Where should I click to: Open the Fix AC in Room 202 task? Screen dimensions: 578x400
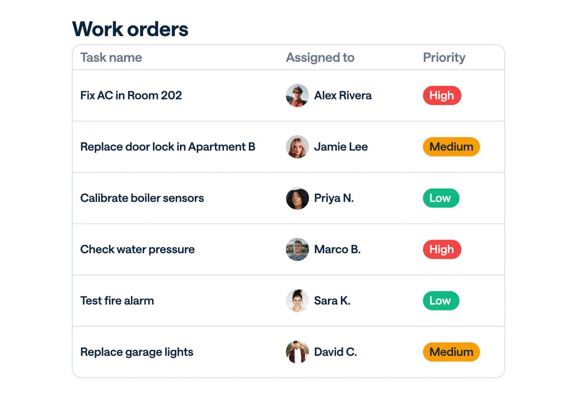coord(131,95)
